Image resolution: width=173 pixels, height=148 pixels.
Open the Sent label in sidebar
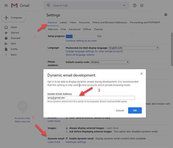tap(13, 44)
